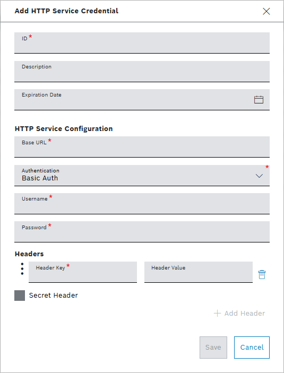Screen dimensions: 284x373
Task: Delete the header row with trash icon
Action: pyautogui.click(x=262, y=274)
